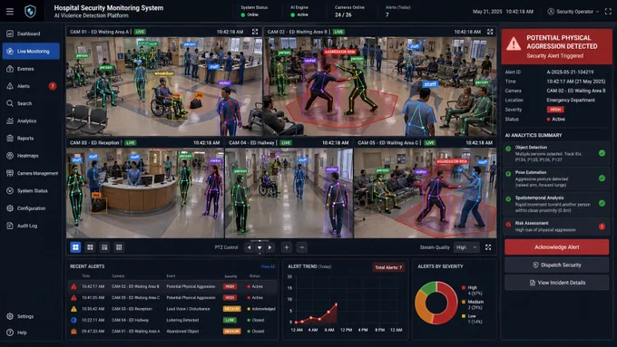Select the CAM 05 ED Waiting Area C alert row
The height and width of the screenshot is (347, 617).
click(x=172, y=297)
